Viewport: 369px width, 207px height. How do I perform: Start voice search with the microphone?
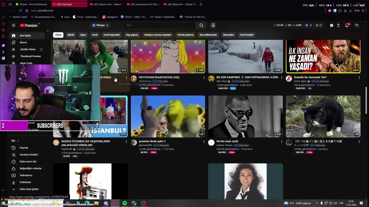213,25
